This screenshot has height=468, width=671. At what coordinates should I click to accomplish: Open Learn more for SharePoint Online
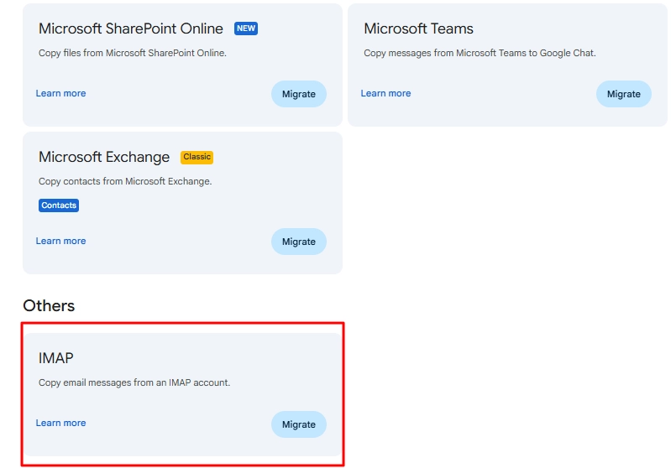(x=60, y=93)
